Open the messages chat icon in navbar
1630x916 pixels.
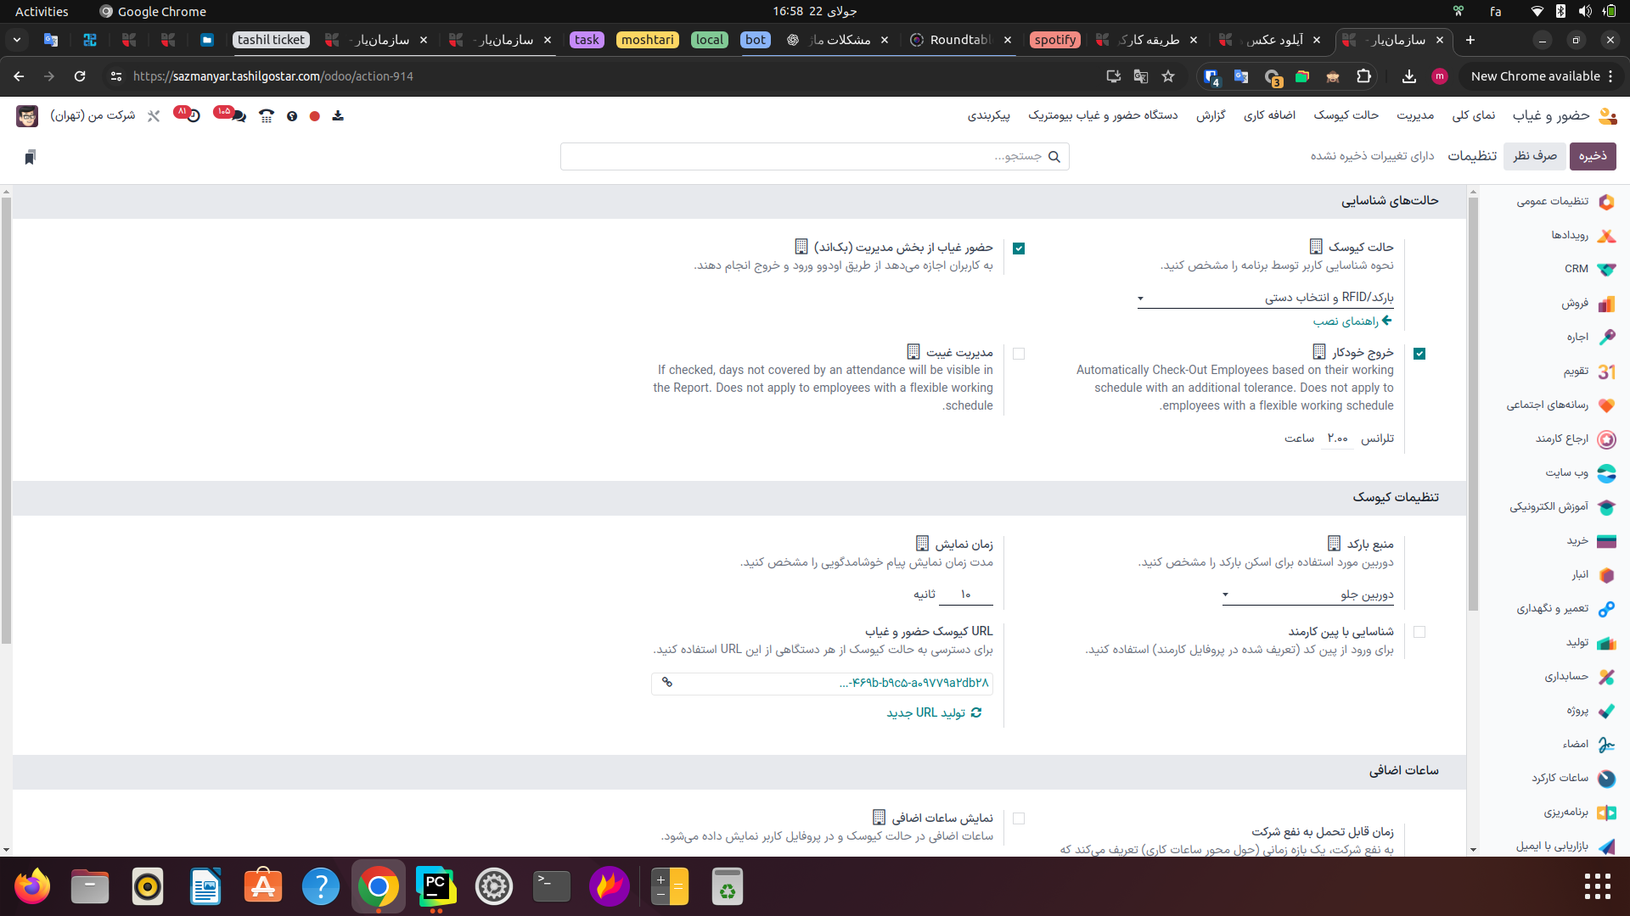click(x=238, y=115)
